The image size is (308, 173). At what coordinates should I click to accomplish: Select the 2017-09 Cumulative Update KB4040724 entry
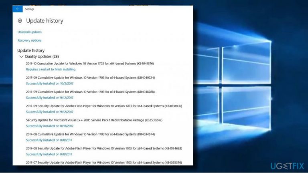[x=90, y=78]
